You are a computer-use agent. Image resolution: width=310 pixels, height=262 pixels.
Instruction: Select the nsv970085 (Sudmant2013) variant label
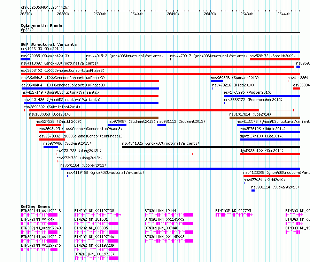point(45,56)
